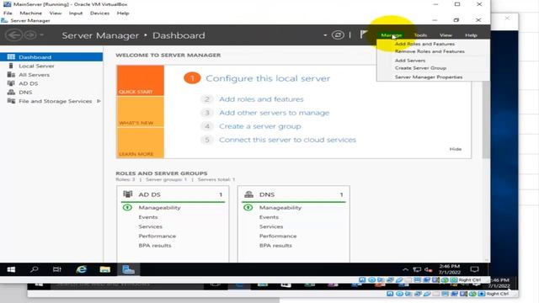Open AD DS Performance
Image resolution: width=539 pixels, height=303 pixels.
click(157, 236)
